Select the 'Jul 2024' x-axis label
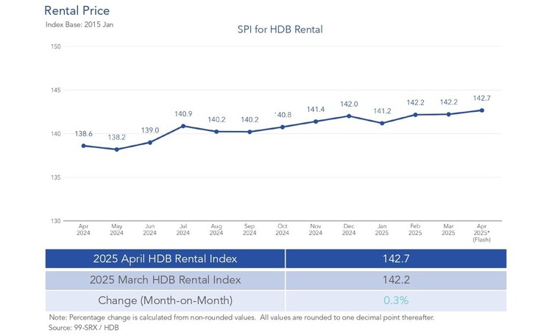The image size is (552, 335). click(x=183, y=229)
